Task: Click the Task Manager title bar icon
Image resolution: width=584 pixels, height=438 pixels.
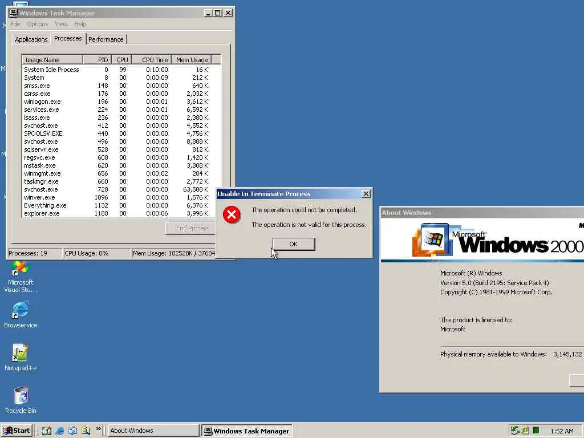Action: 14,13
